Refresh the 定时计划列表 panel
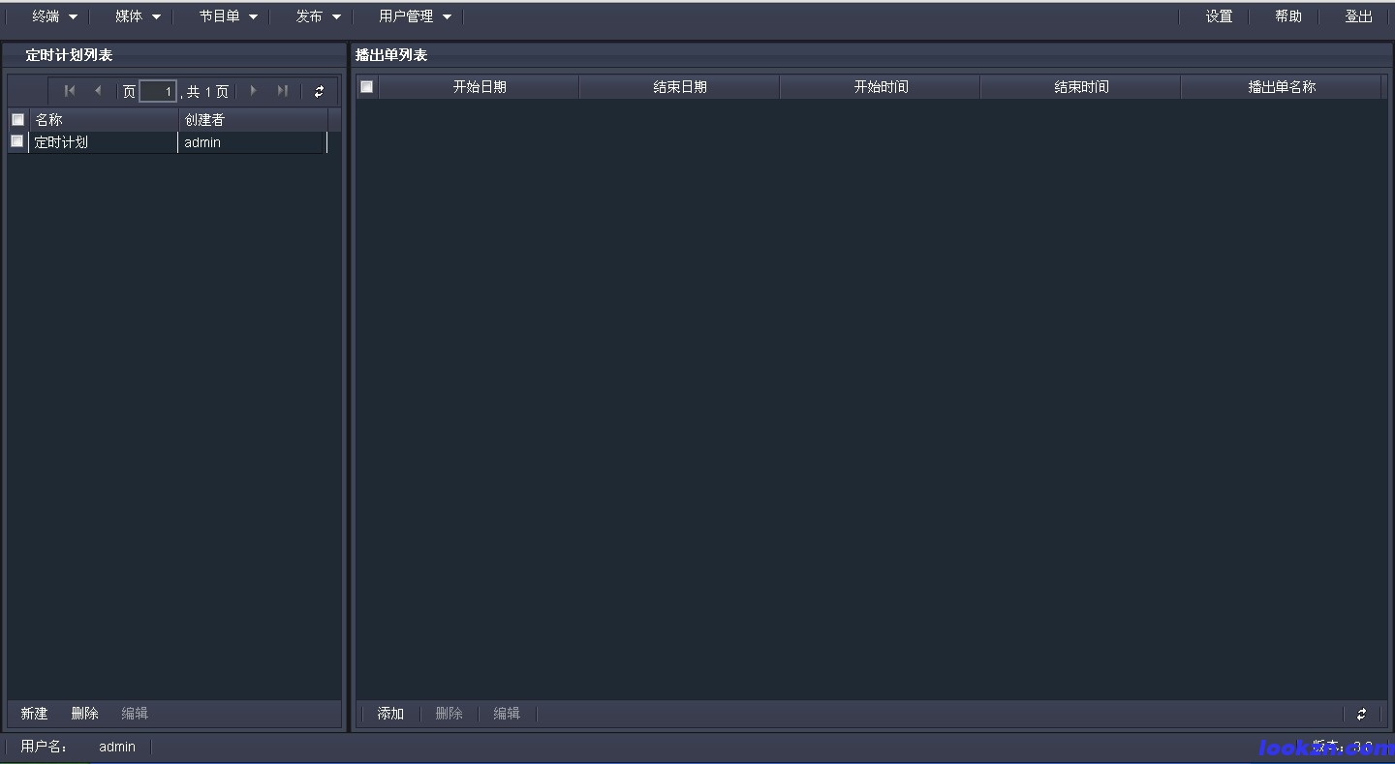 [x=319, y=92]
